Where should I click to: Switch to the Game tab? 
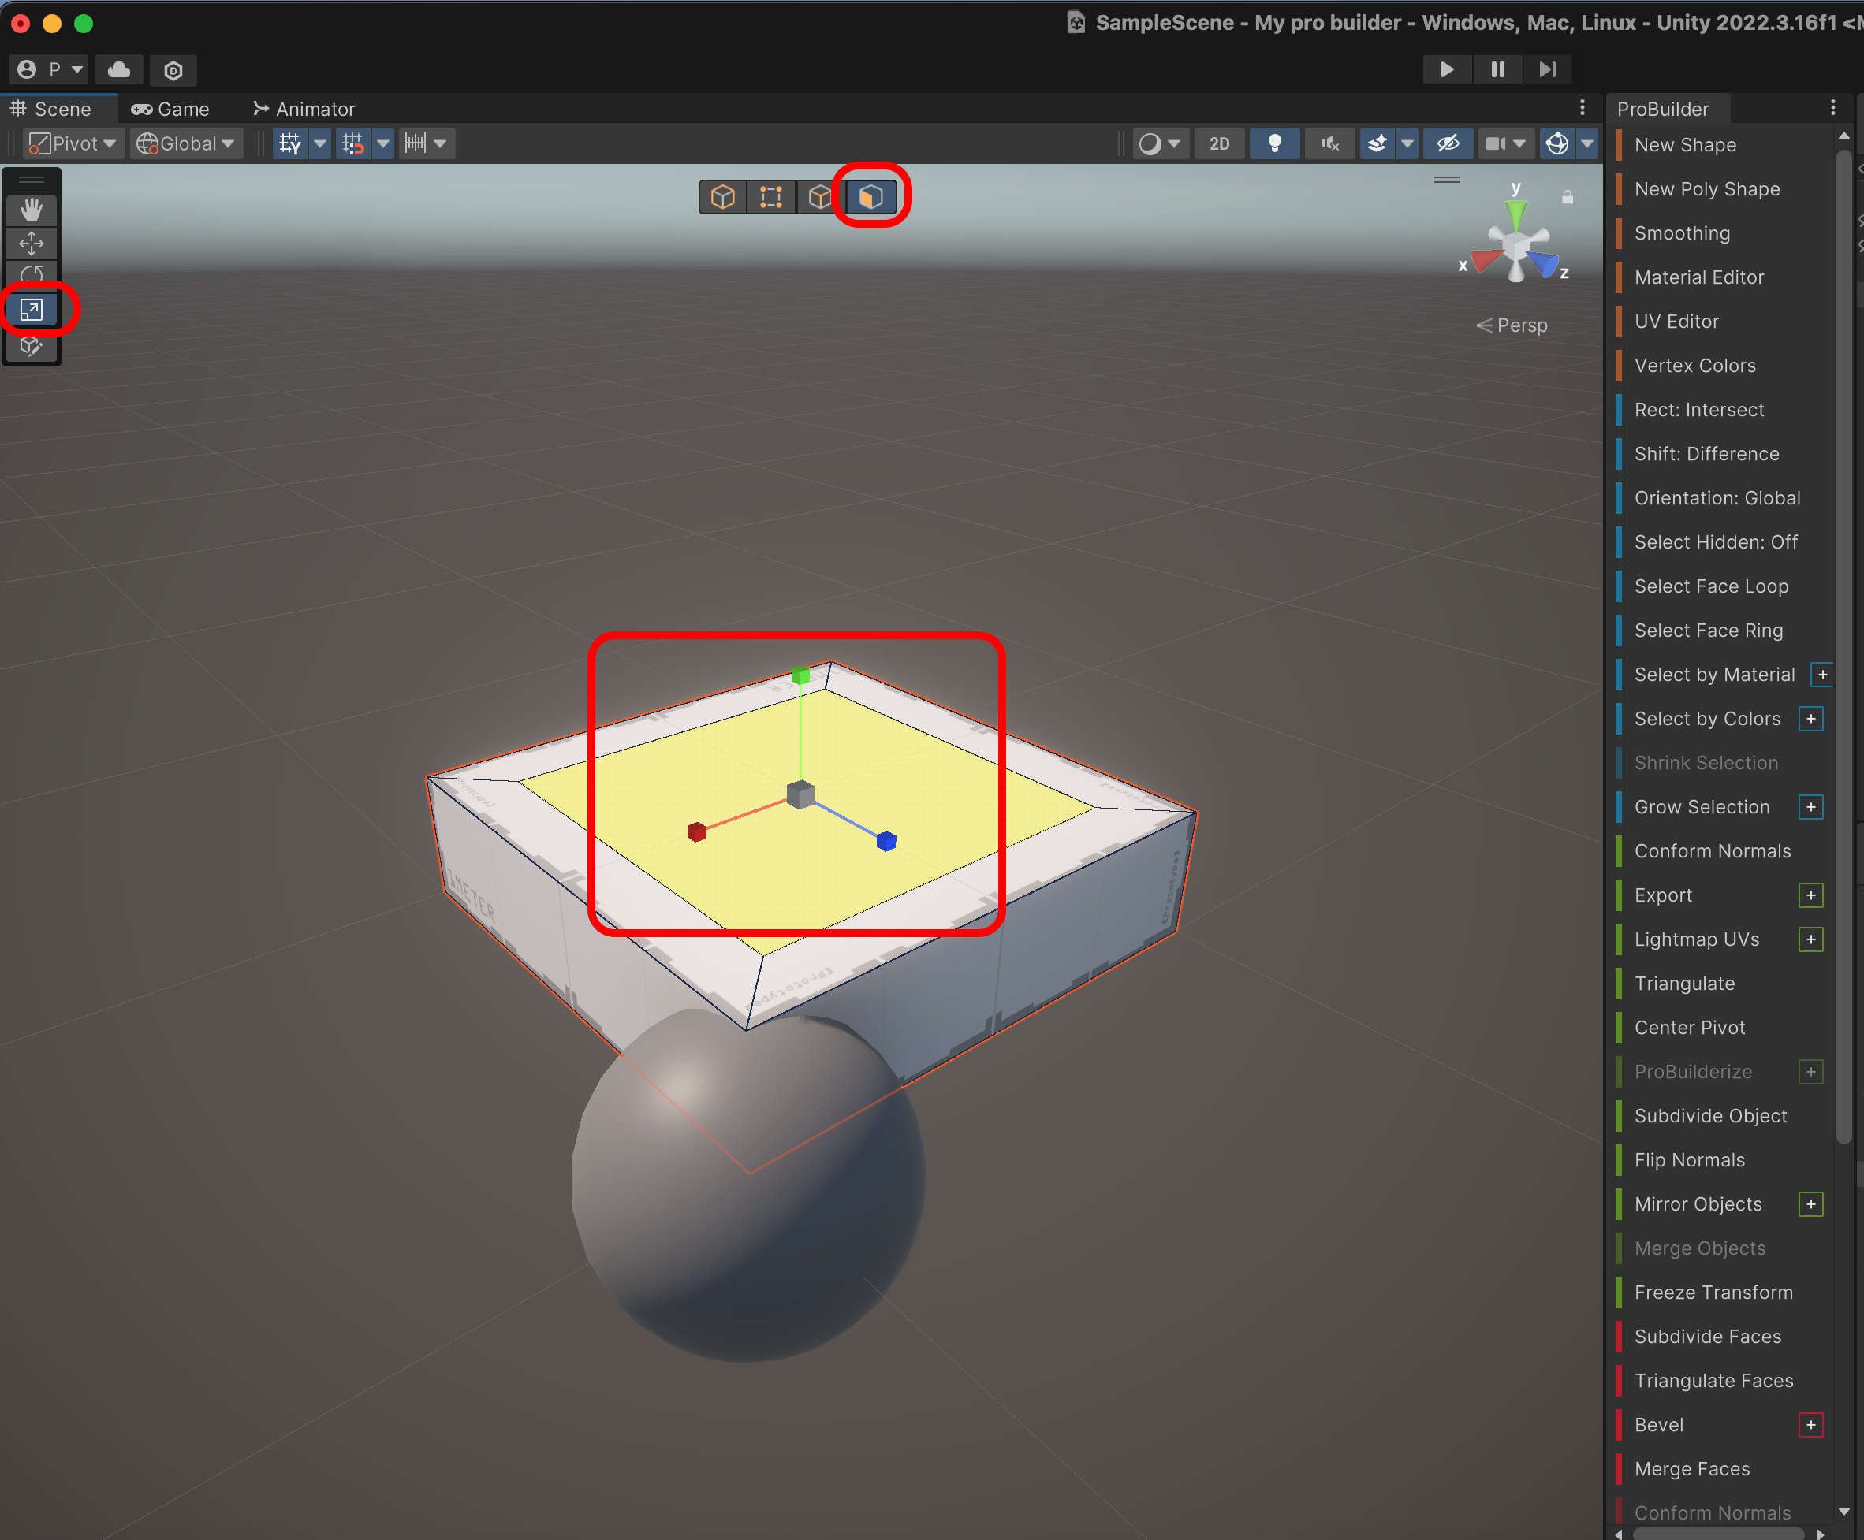tap(170, 109)
